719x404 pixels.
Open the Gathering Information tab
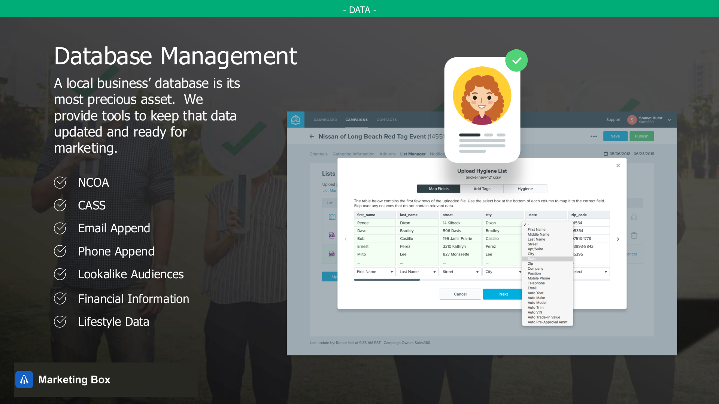[x=353, y=154]
